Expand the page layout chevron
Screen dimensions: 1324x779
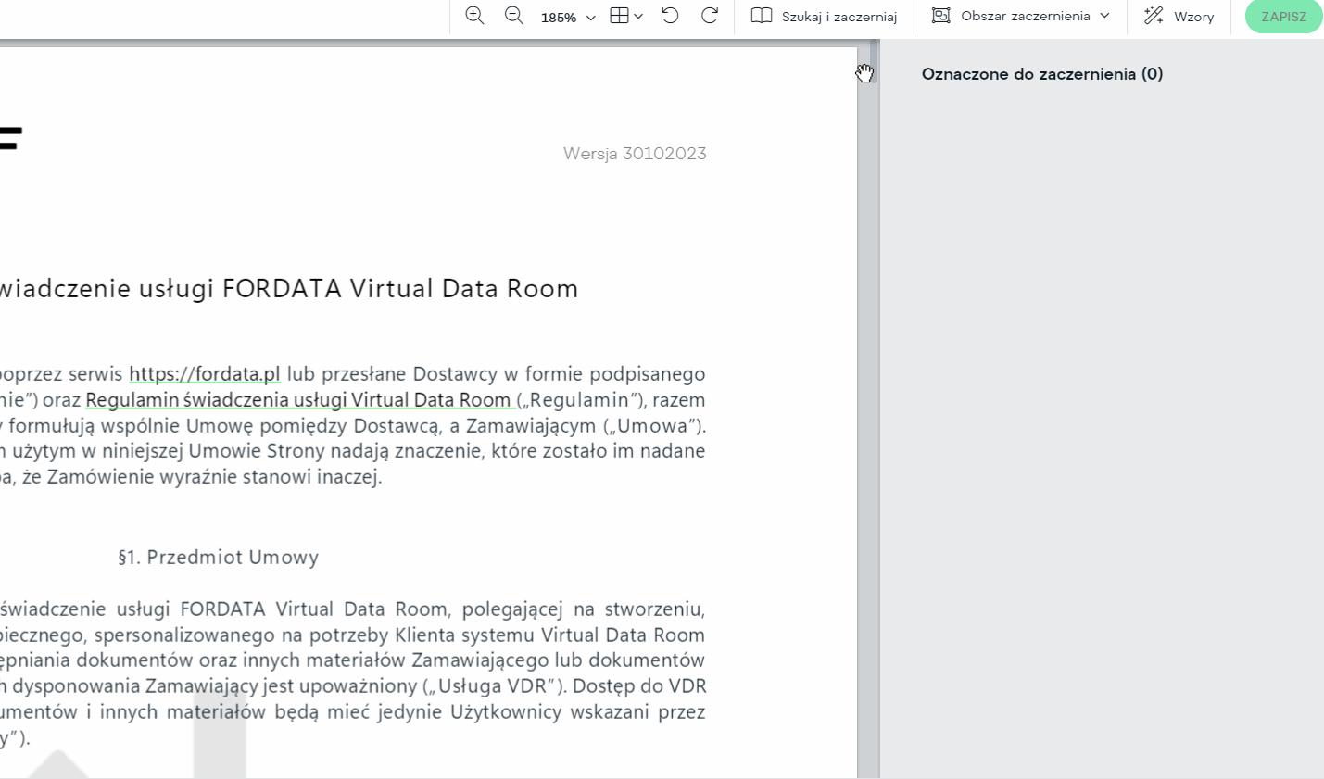point(638,17)
